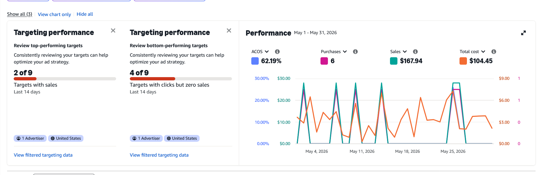Click the Hide all link
540x175 pixels.
pyautogui.click(x=85, y=14)
